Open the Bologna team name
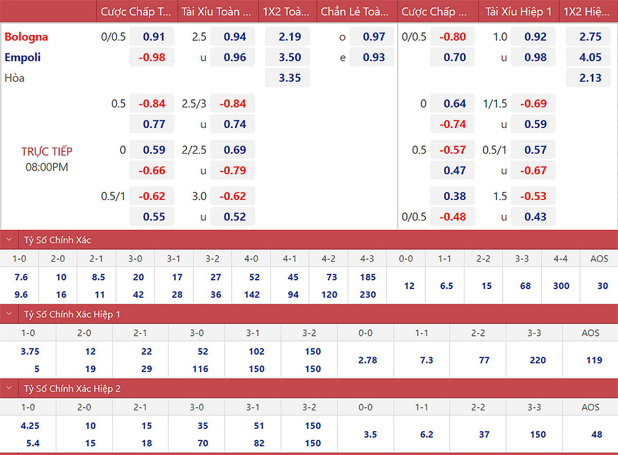Viewport: 618px width, 455px height. (x=26, y=37)
